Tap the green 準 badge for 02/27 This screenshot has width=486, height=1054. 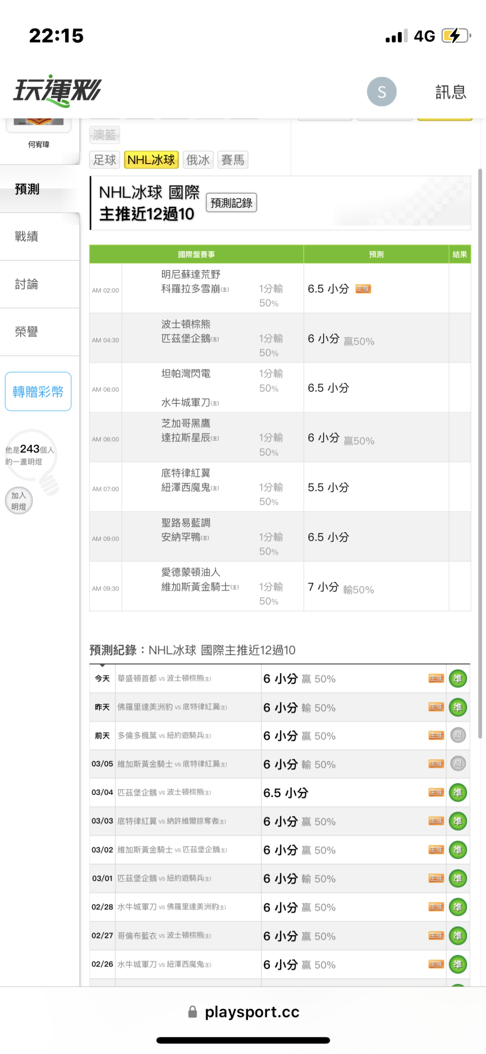pos(458,935)
